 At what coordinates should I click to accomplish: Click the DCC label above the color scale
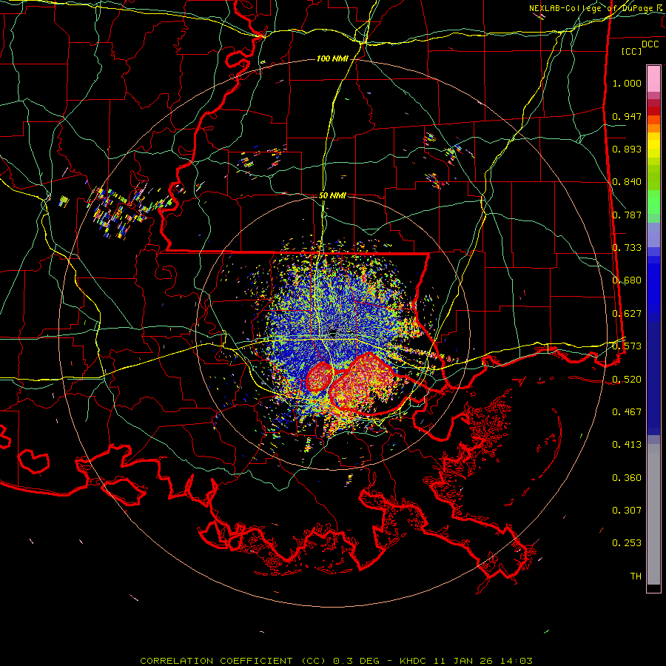650,44
